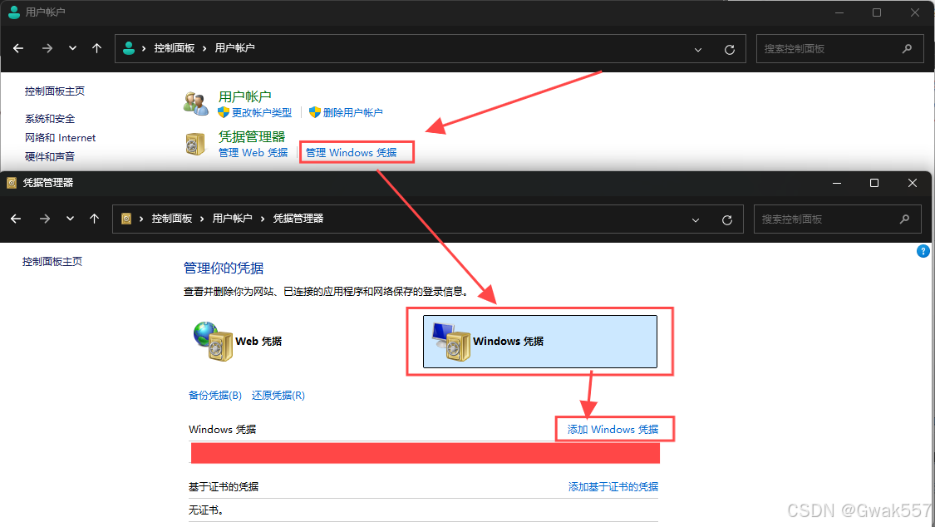Open the blue help question mark icon
Screen dimensions: 935x527
(923, 252)
